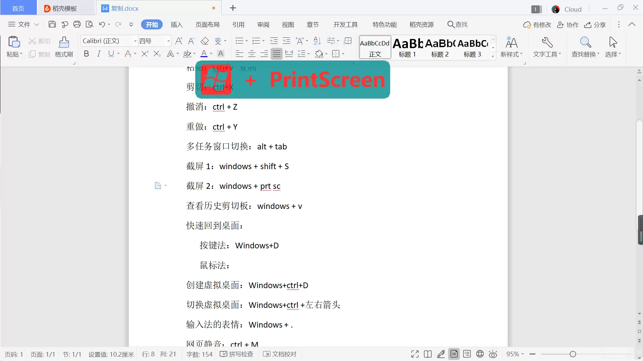Open the 引用 ribbon tab

[238, 24]
